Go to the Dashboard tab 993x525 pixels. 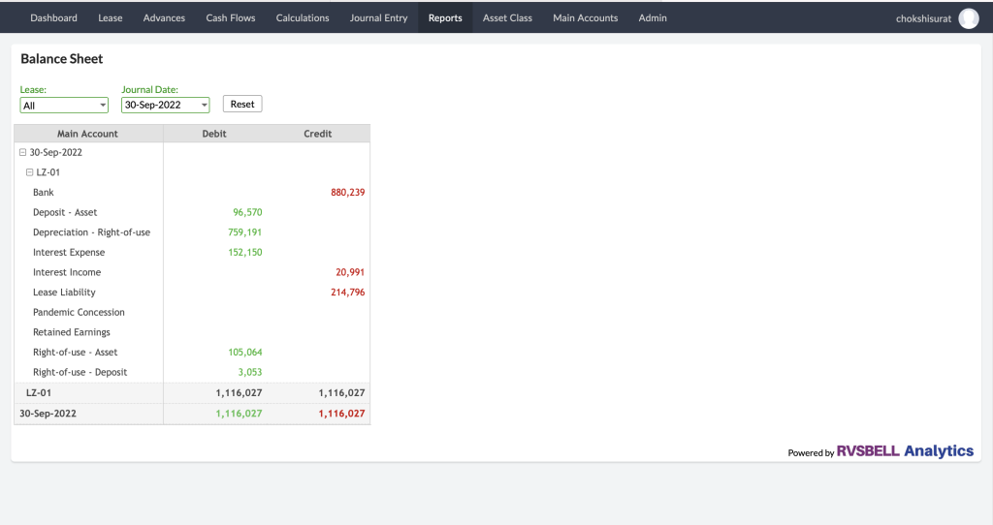53,18
